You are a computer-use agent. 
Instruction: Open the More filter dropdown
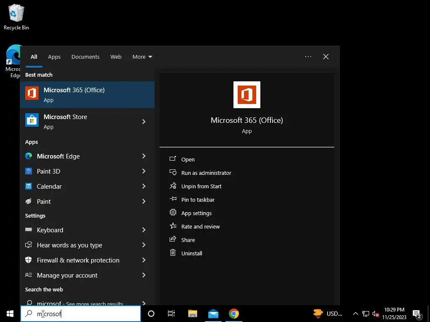(x=142, y=57)
